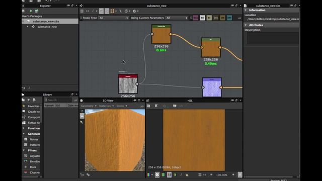Select substance_new.sbs package in Explorer

50,21
